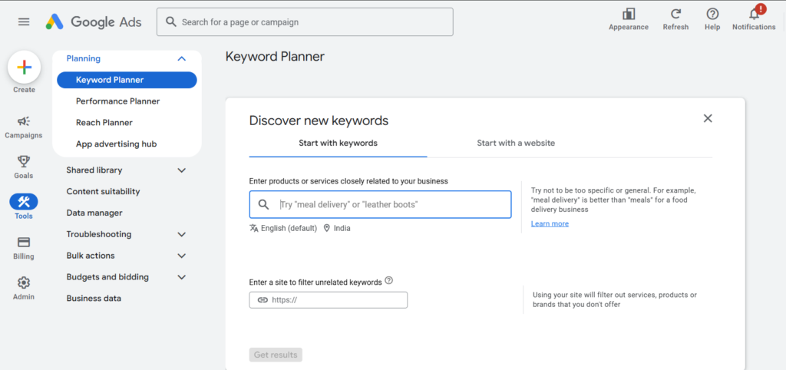786x370 pixels.
Task: Open Admin gear icon
Action: (24, 282)
